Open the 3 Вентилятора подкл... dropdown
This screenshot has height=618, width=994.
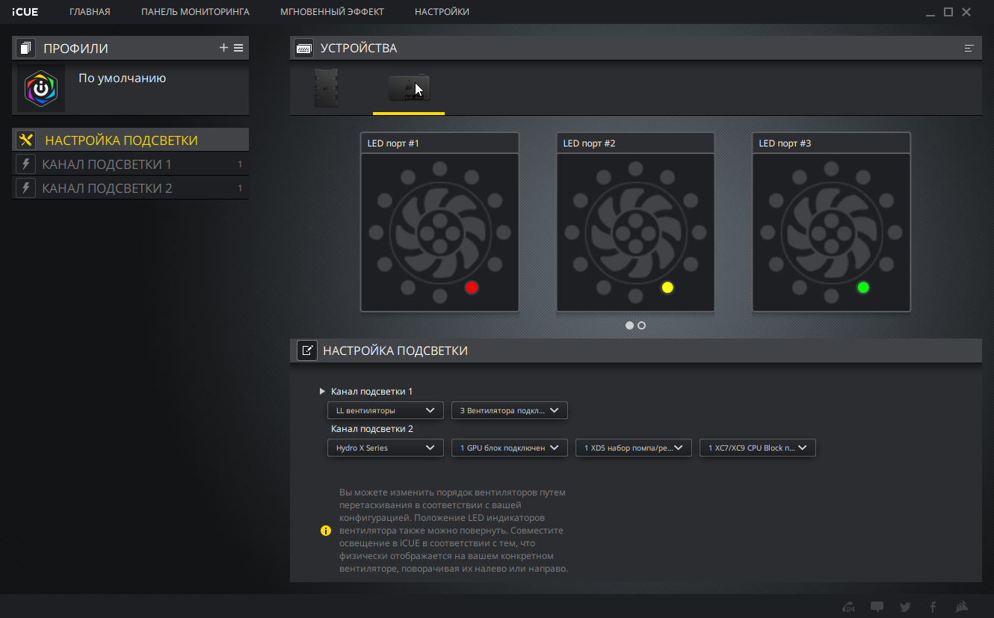pos(510,410)
